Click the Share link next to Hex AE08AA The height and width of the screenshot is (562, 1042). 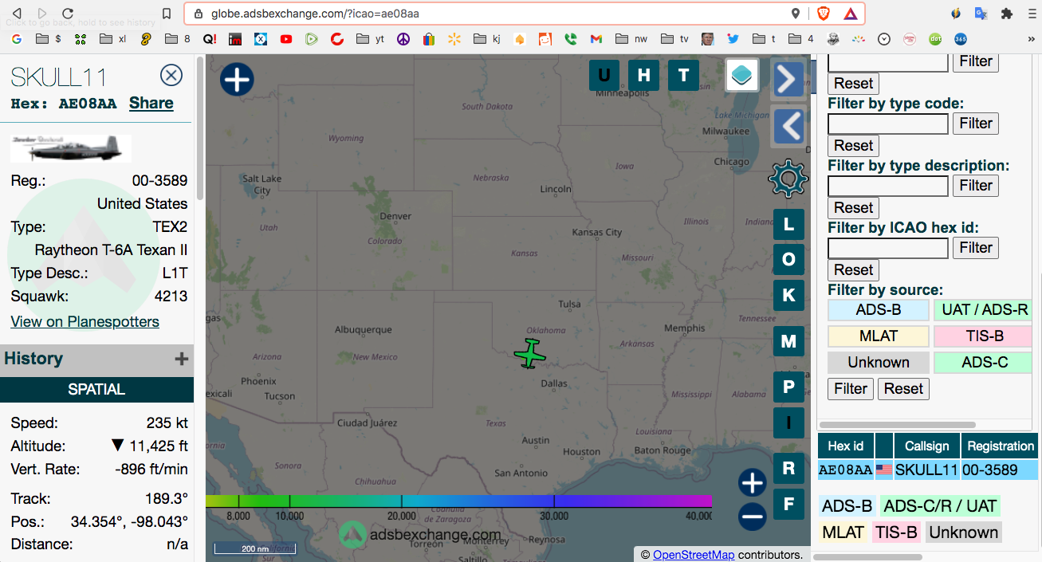(x=151, y=103)
